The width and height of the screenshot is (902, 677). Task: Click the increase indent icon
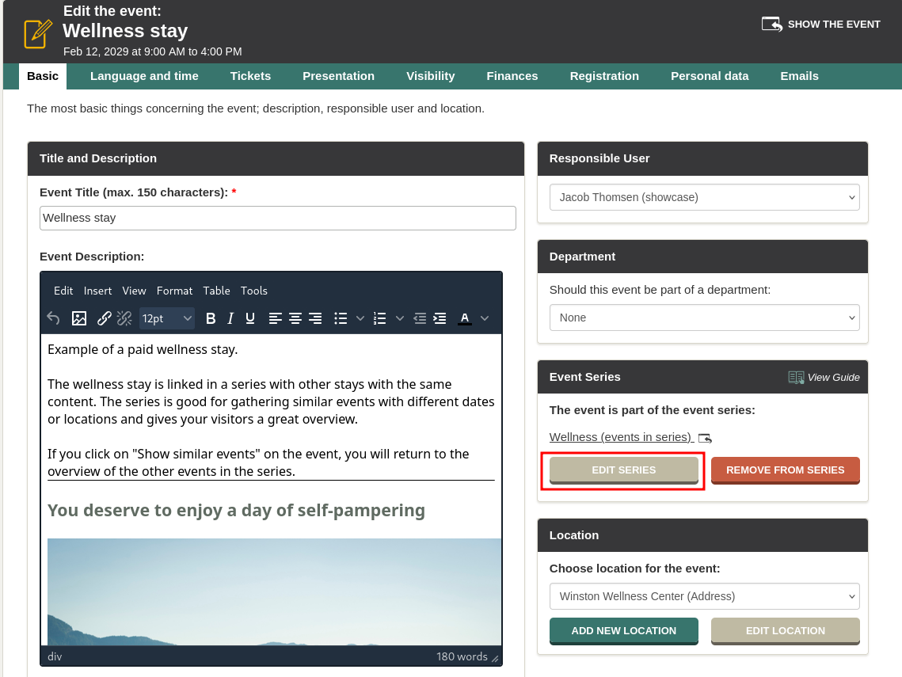coord(440,318)
